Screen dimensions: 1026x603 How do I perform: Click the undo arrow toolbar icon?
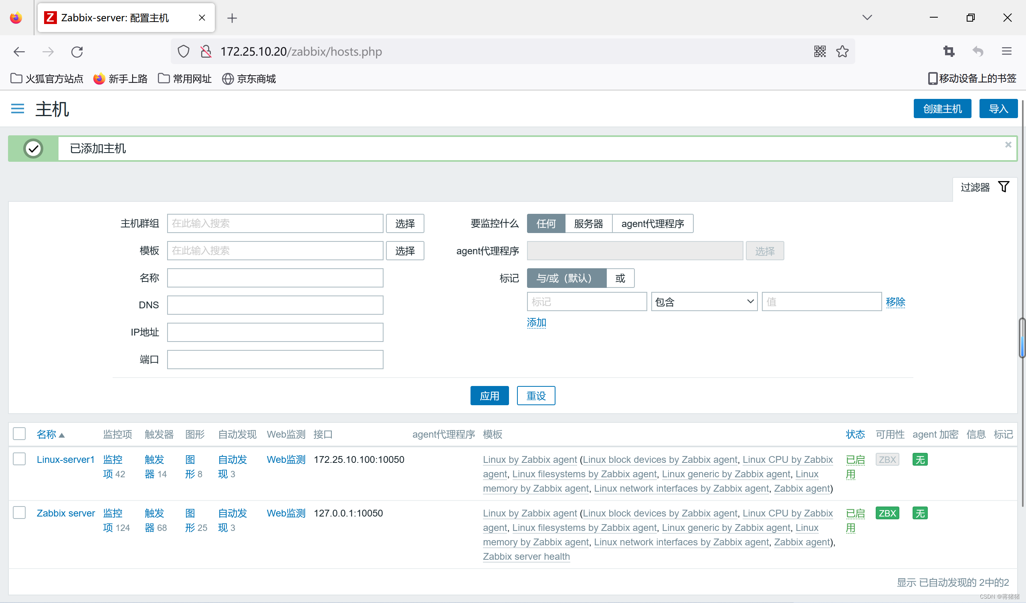(978, 52)
